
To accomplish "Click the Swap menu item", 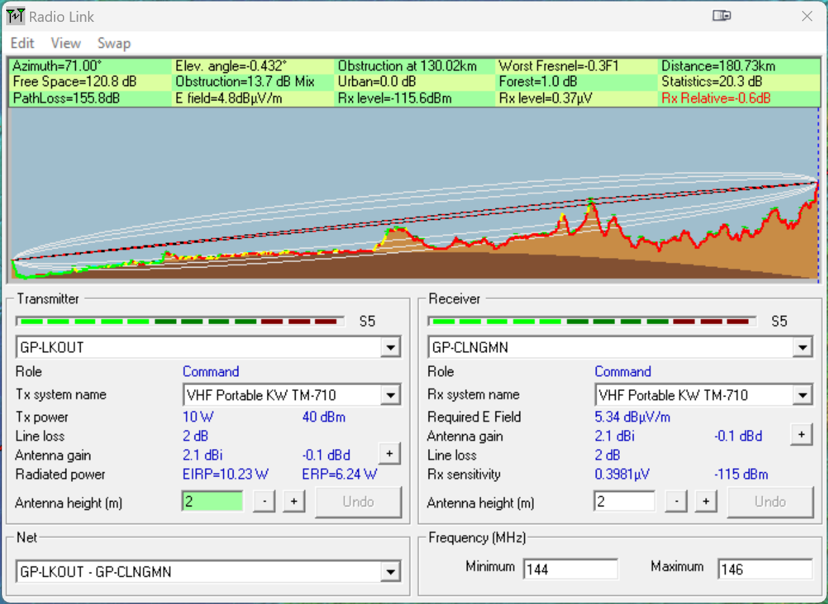I will point(114,43).
